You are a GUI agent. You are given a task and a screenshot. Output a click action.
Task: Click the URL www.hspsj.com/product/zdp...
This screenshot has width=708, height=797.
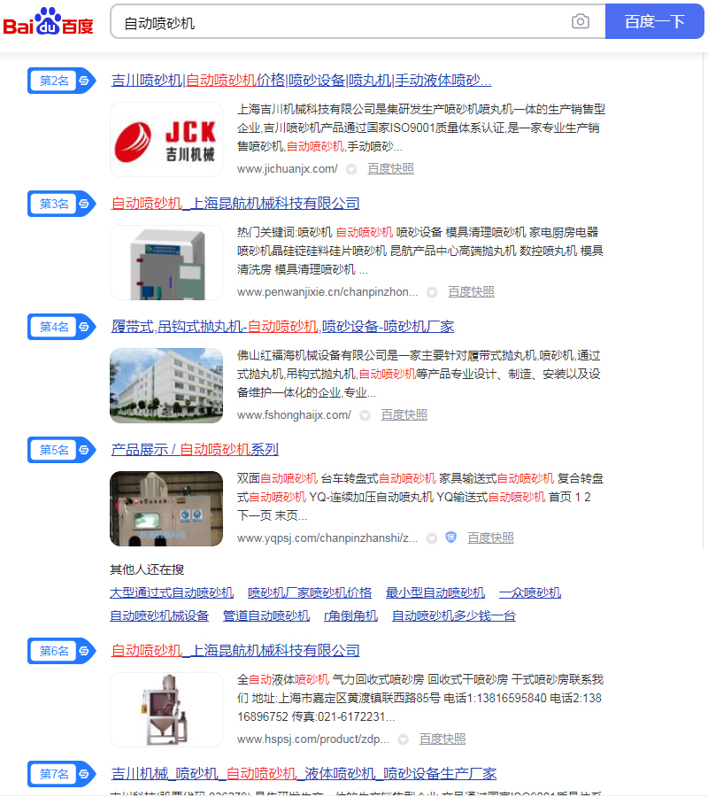click(x=313, y=739)
